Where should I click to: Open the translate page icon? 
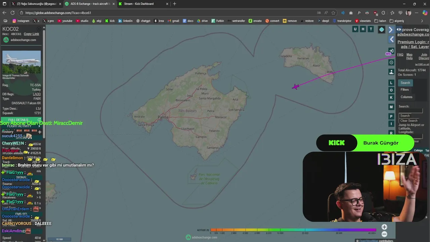pos(319,13)
